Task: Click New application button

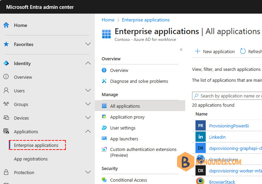Action: point(215,51)
